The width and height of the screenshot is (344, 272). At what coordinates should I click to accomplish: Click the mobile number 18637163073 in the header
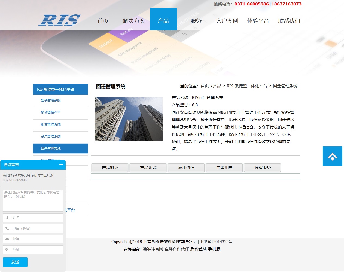click(287, 4)
